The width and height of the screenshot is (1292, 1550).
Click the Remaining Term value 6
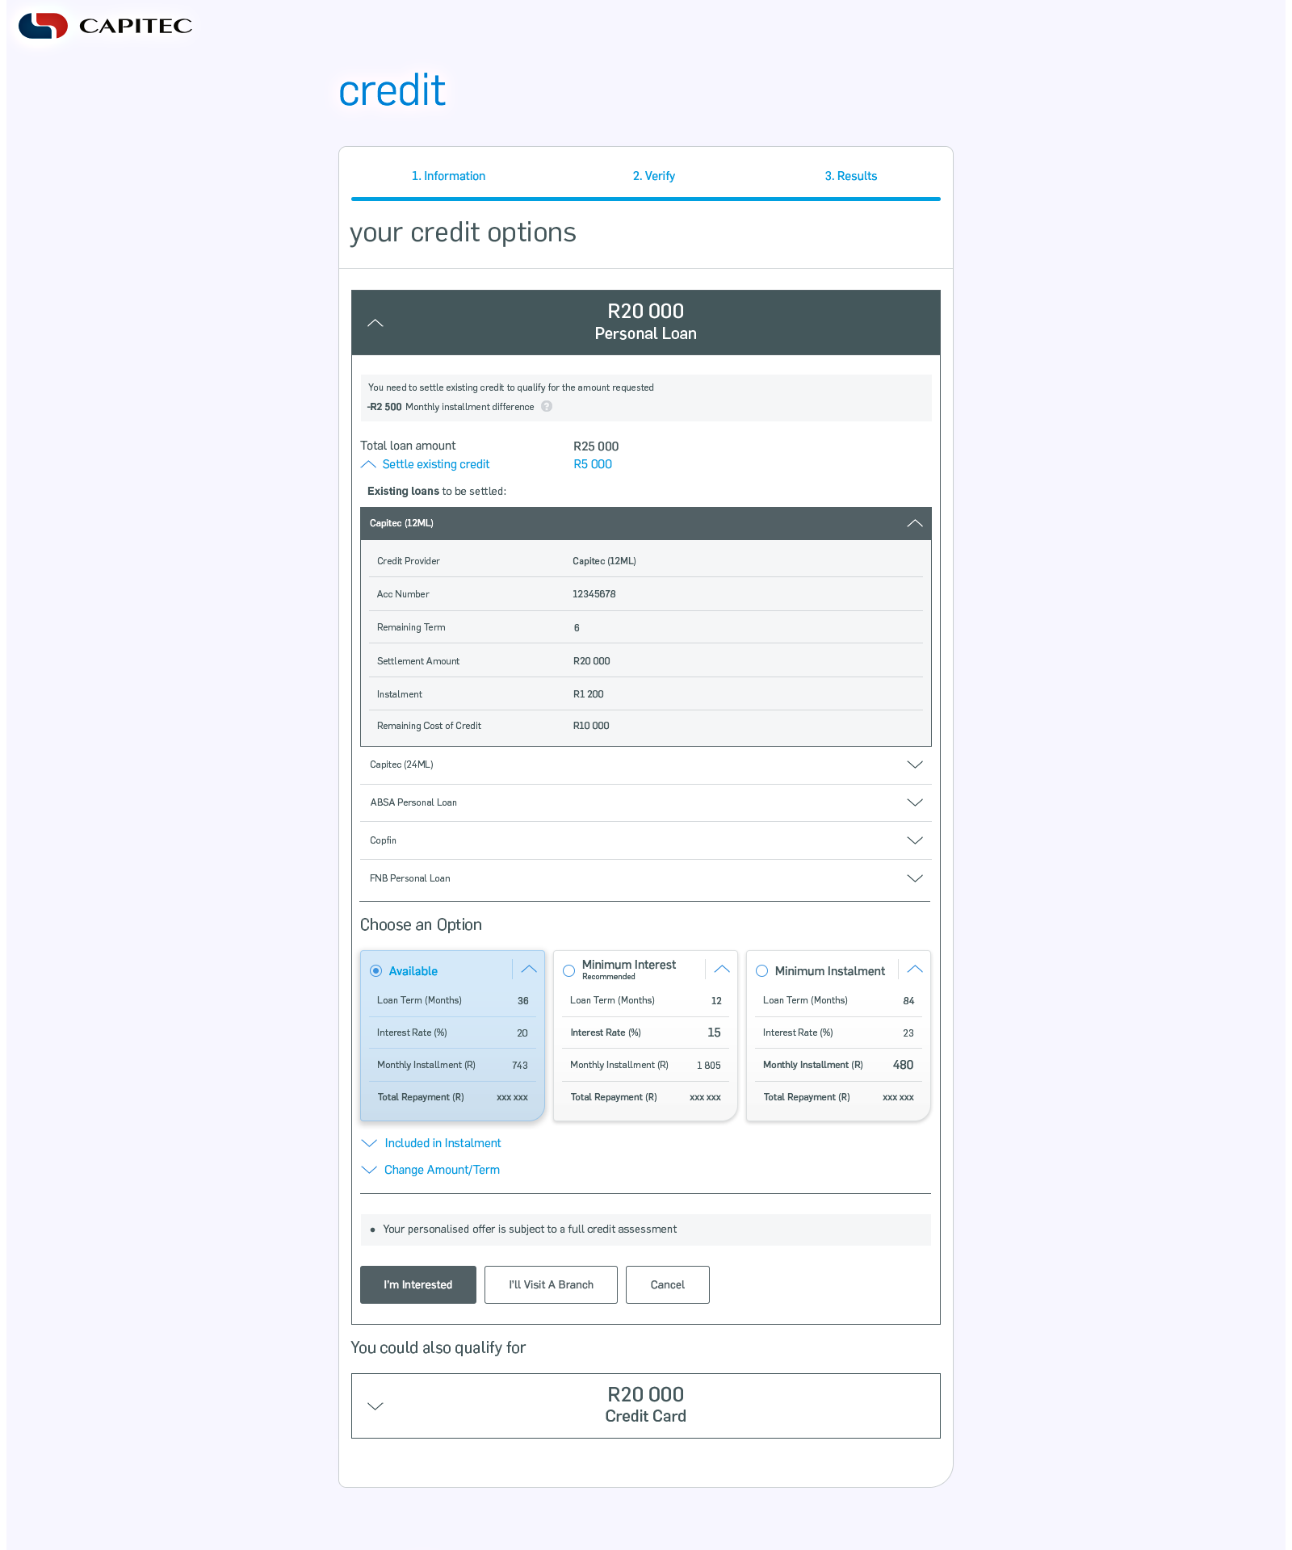(577, 628)
